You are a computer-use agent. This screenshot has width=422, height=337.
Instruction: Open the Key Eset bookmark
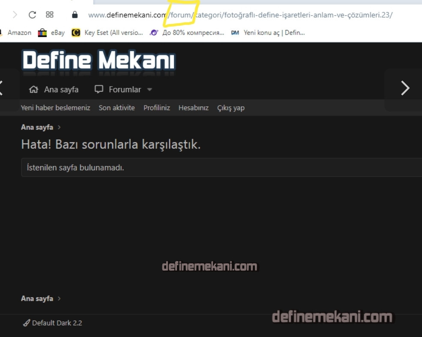[108, 33]
